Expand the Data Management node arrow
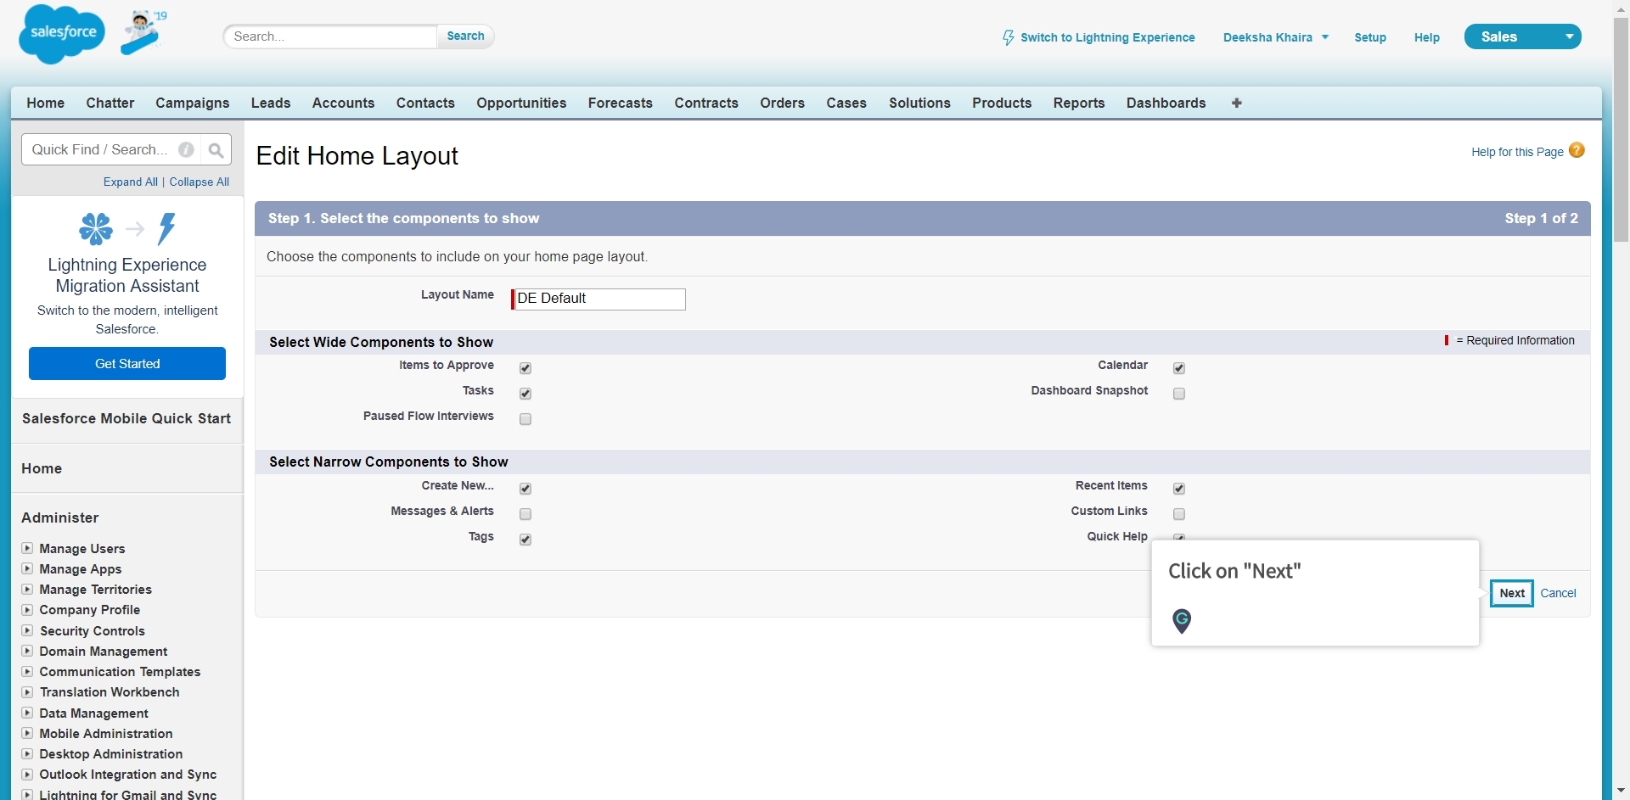The width and height of the screenshot is (1630, 800). point(27,713)
